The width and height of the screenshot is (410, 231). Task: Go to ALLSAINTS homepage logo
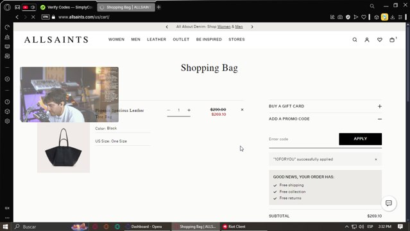[x=56, y=40]
